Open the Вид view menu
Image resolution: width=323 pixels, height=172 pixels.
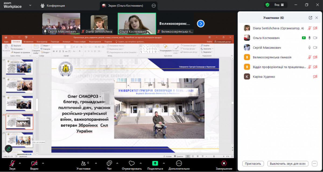[x=278, y=5]
